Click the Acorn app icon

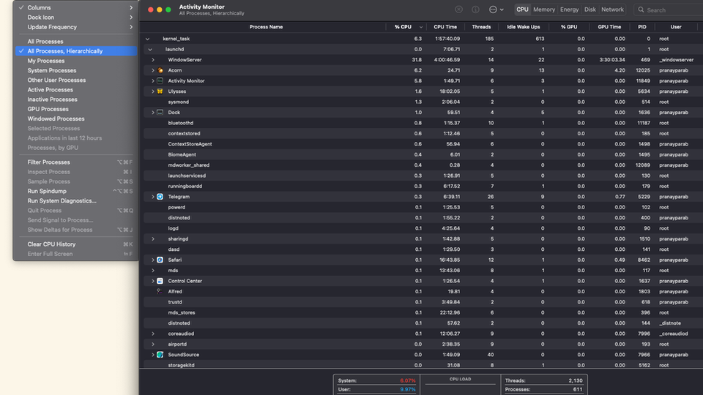160,70
